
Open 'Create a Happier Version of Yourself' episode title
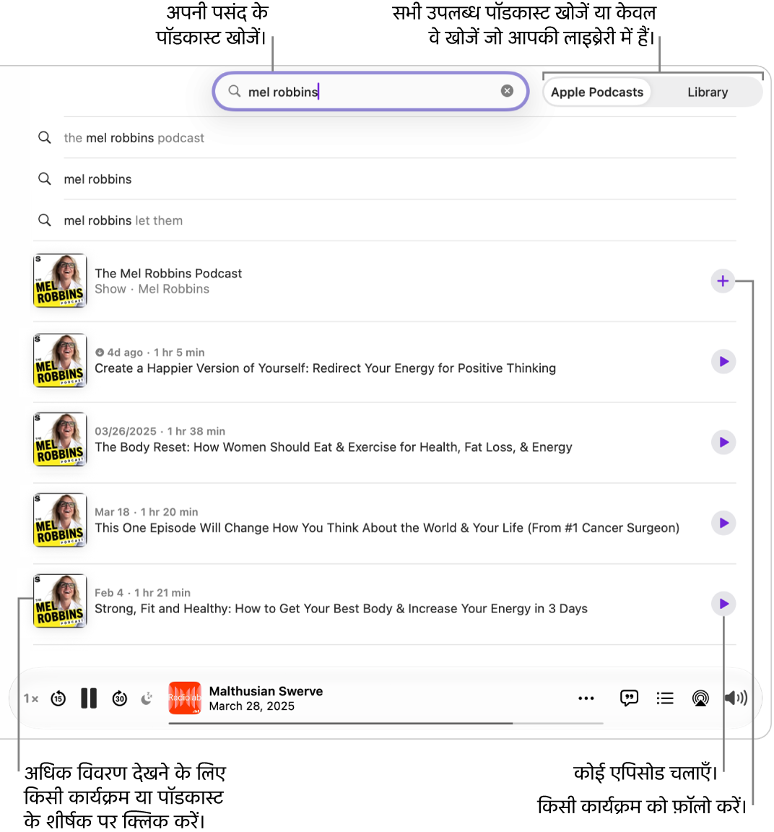325,368
